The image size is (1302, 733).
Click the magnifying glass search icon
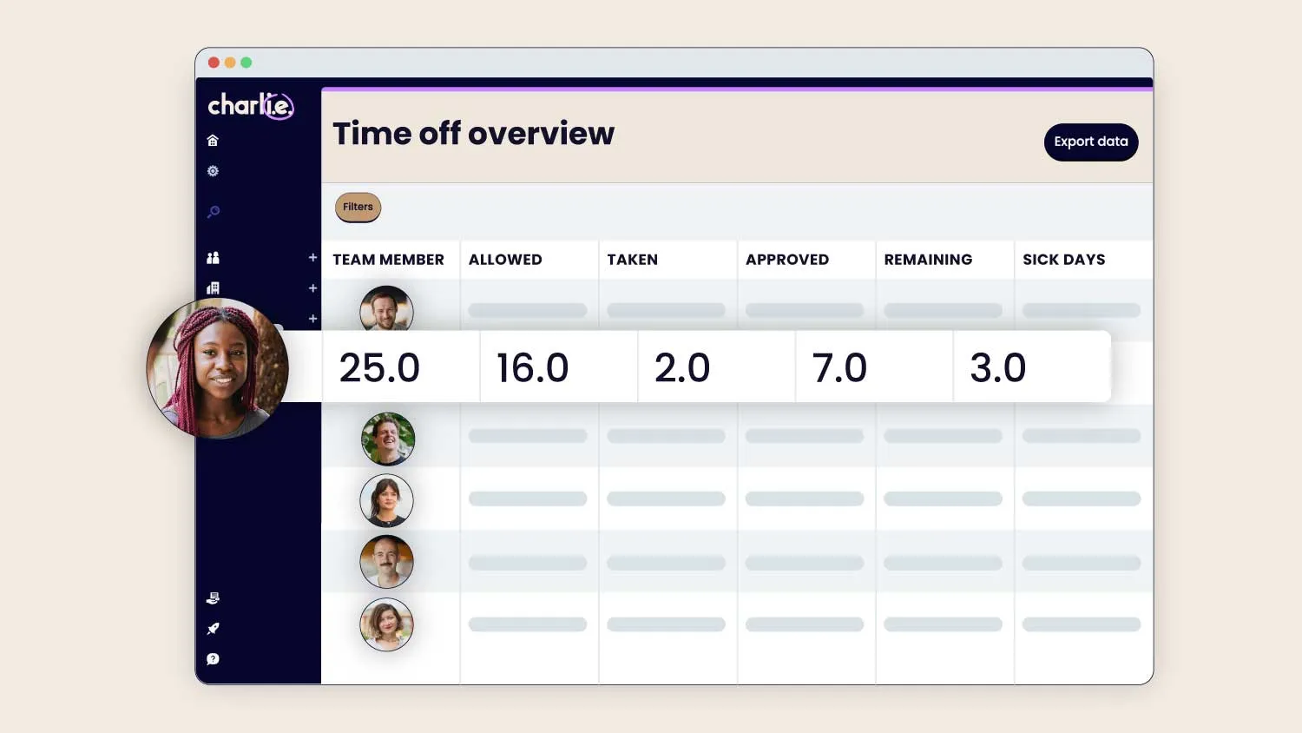[214, 212]
